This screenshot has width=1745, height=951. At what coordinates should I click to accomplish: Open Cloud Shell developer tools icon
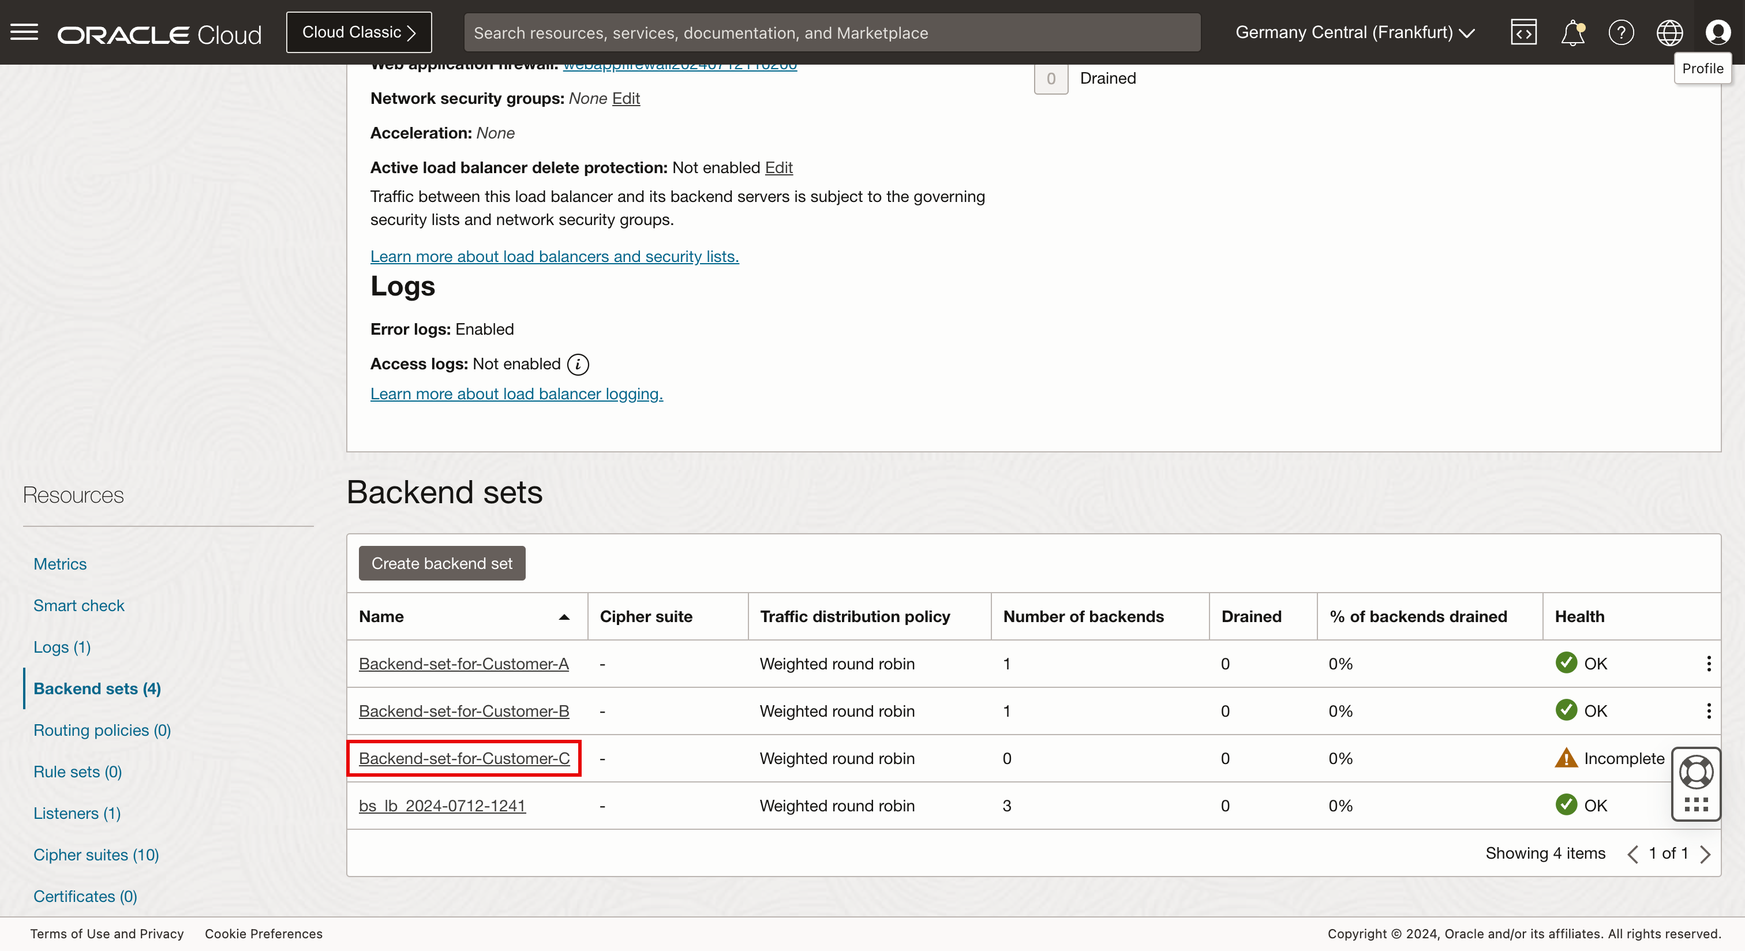click(1523, 32)
